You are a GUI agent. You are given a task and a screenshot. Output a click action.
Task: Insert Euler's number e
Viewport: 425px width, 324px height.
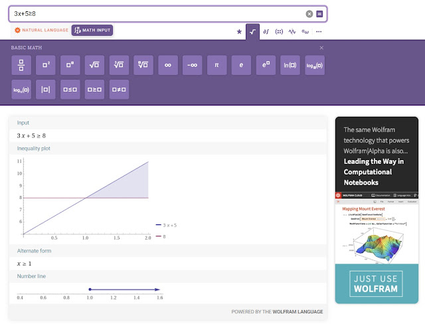pyautogui.click(x=241, y=65)
